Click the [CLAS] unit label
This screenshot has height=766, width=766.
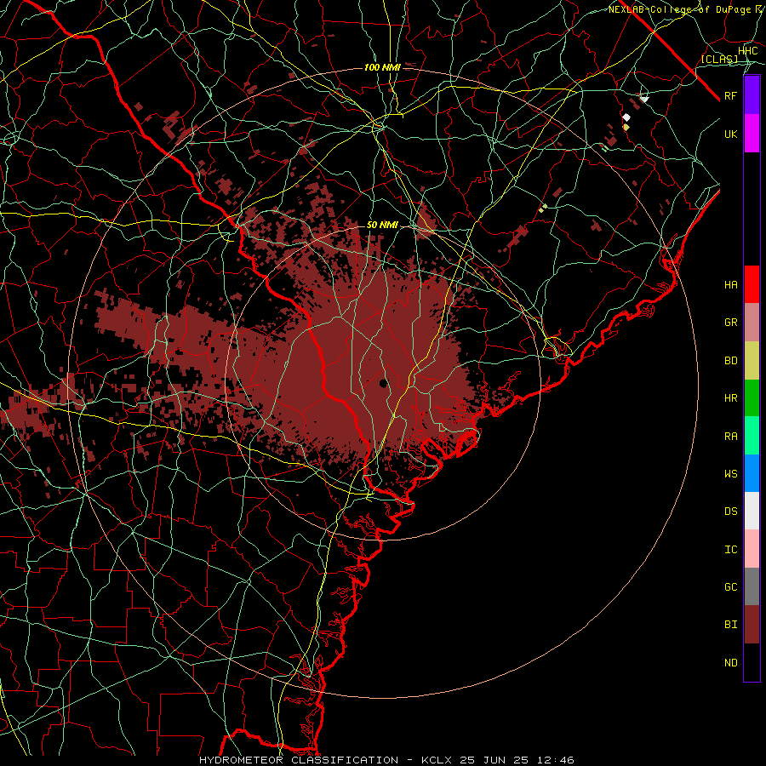pyautogui.click(x=719, y=59)
